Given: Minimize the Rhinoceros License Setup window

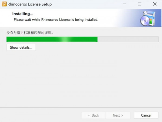Looking at the screenshot, I should 124,4.
